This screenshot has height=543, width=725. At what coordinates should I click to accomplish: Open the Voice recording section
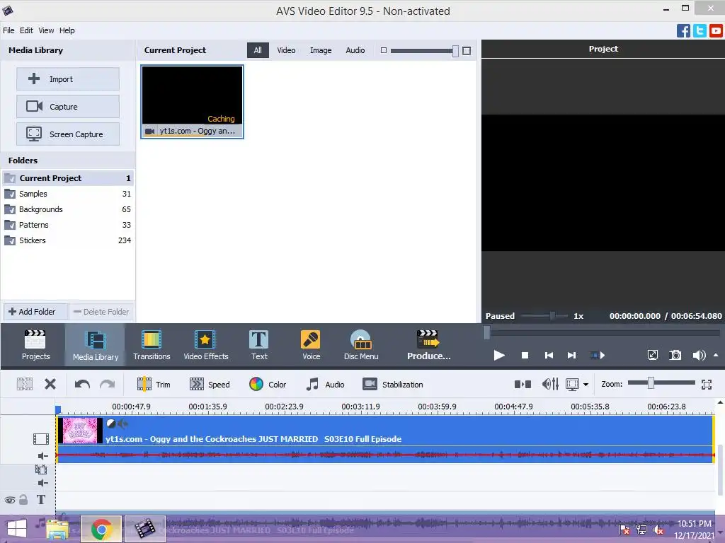(311, 345)
